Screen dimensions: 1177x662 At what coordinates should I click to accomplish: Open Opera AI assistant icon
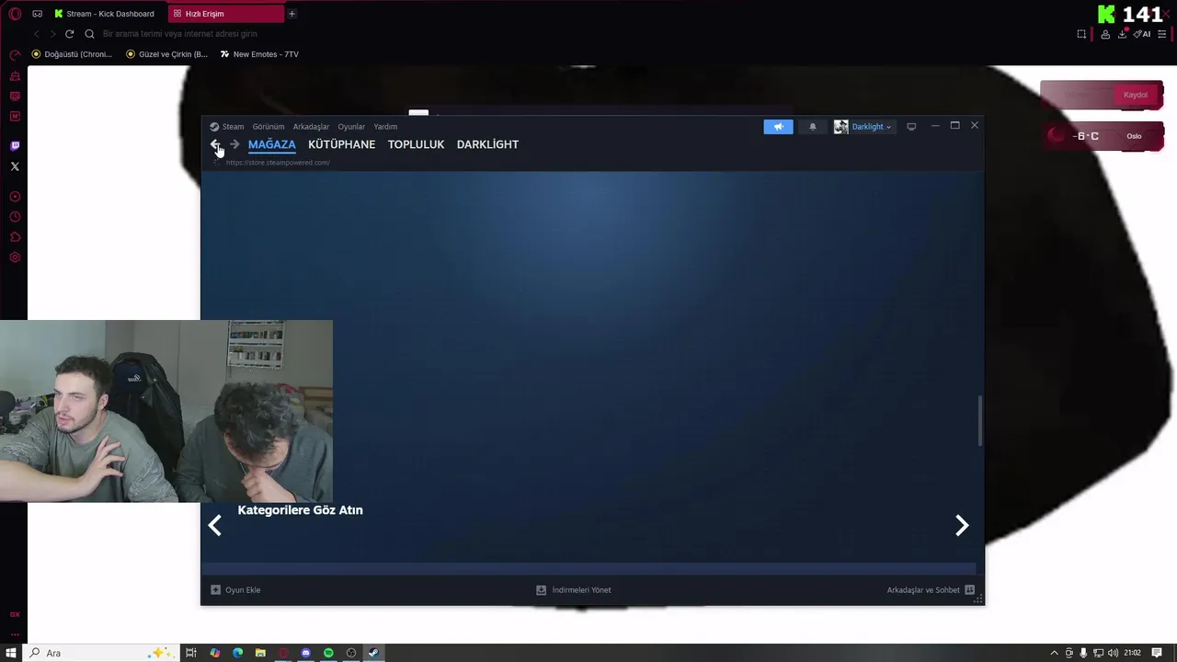point(1142,34)
